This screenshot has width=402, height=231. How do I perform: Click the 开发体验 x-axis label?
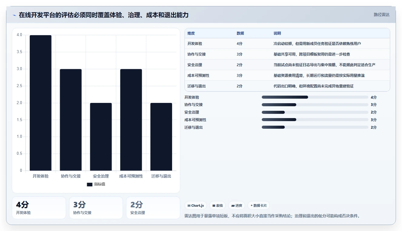click(41, 176)
